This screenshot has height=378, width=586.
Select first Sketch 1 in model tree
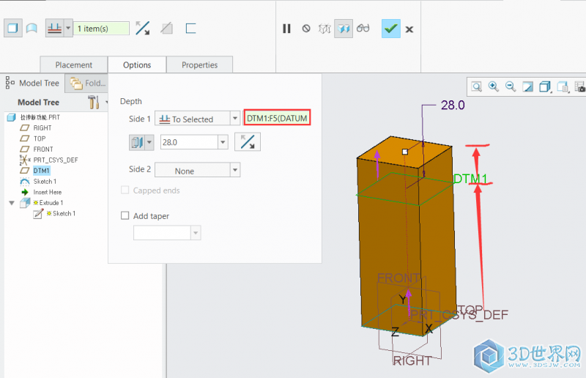38,182
